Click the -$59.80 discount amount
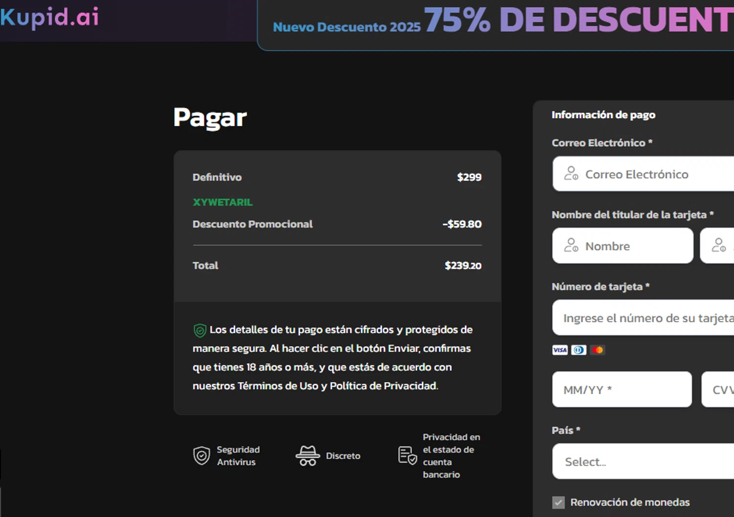 pos(462,224)
